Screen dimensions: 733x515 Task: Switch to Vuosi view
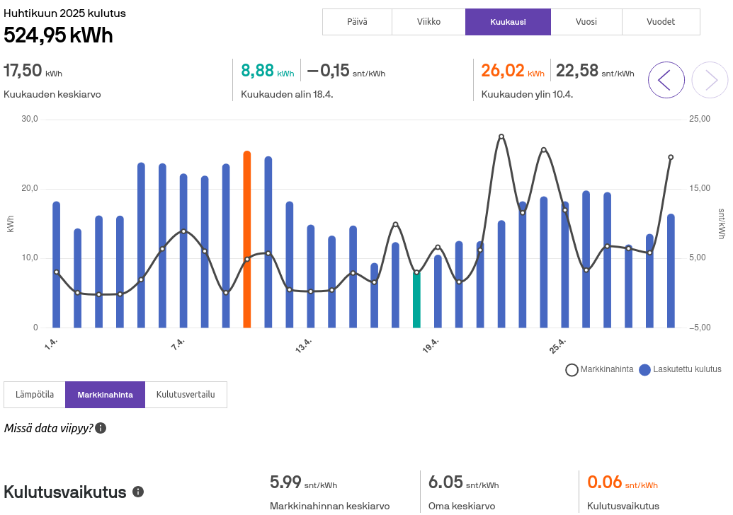[x=586, y=22]
